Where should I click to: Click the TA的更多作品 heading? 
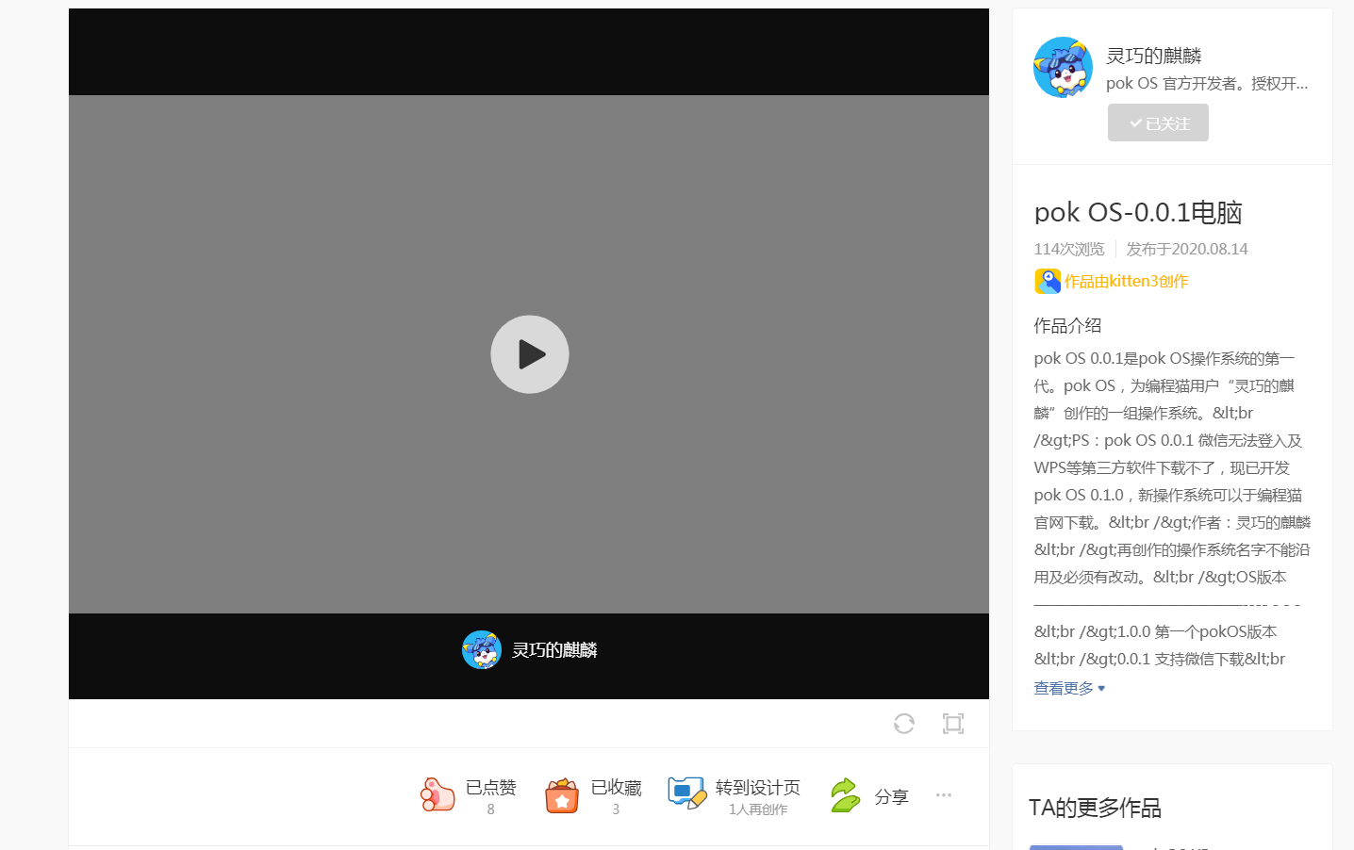point(1095,808)
